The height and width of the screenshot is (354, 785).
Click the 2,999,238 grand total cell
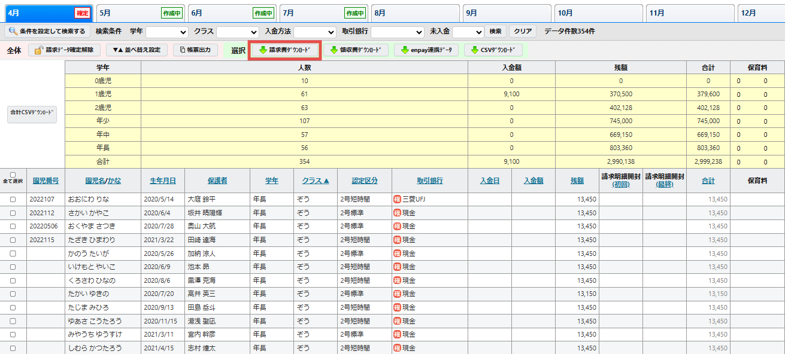[707, 161]
